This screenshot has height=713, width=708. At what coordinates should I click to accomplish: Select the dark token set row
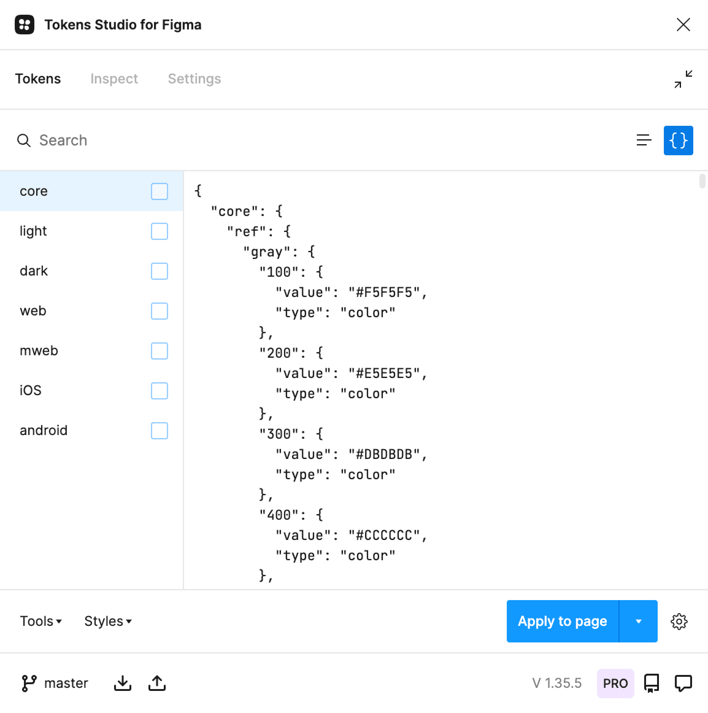[91, 271]
